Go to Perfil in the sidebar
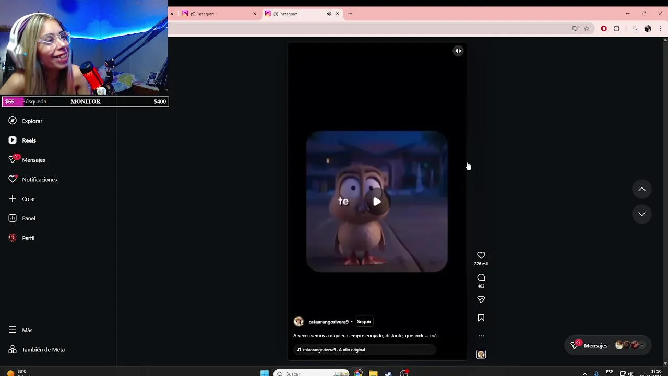This screenshot has width=668, height=376. click(x=28, y=238)
